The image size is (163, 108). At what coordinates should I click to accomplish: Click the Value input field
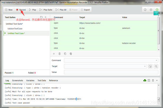point(111,72)
